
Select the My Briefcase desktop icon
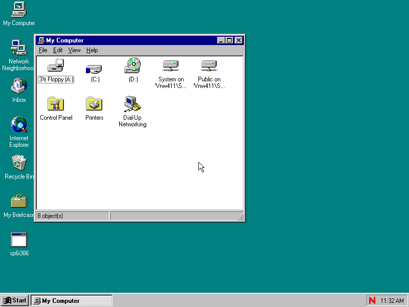19,202
